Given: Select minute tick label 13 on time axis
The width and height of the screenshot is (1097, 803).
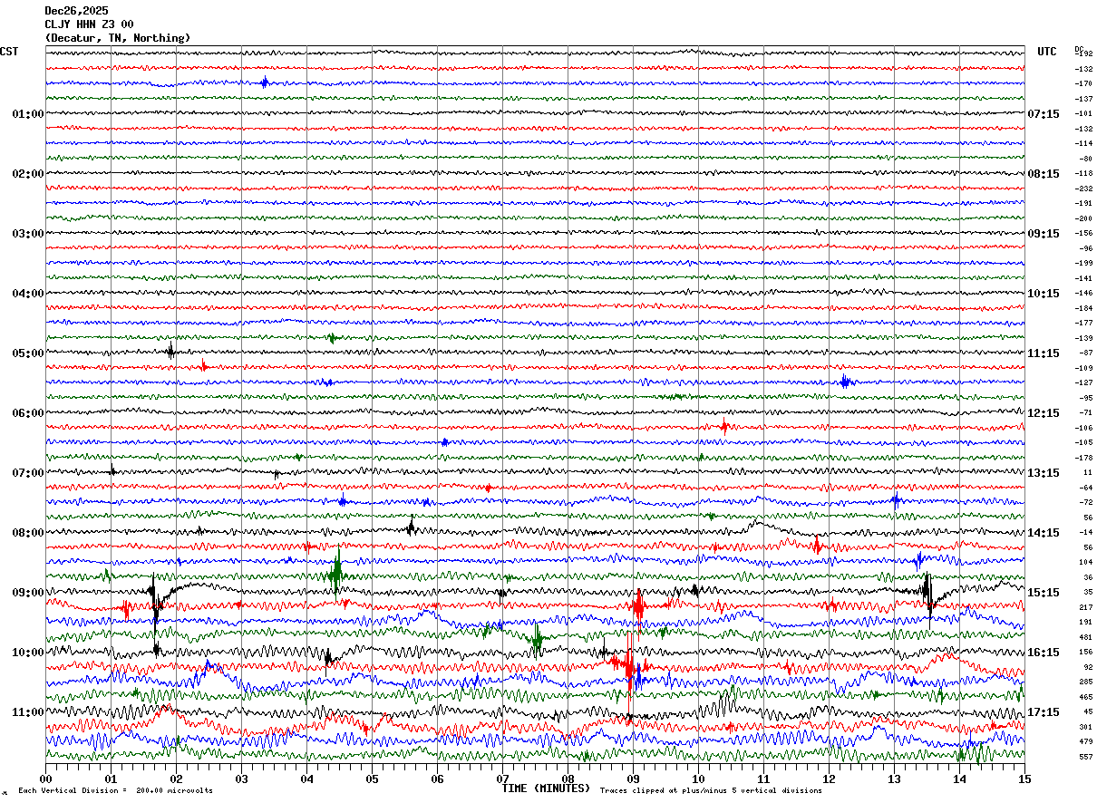Looking at the screenshot, I should 894,779.
